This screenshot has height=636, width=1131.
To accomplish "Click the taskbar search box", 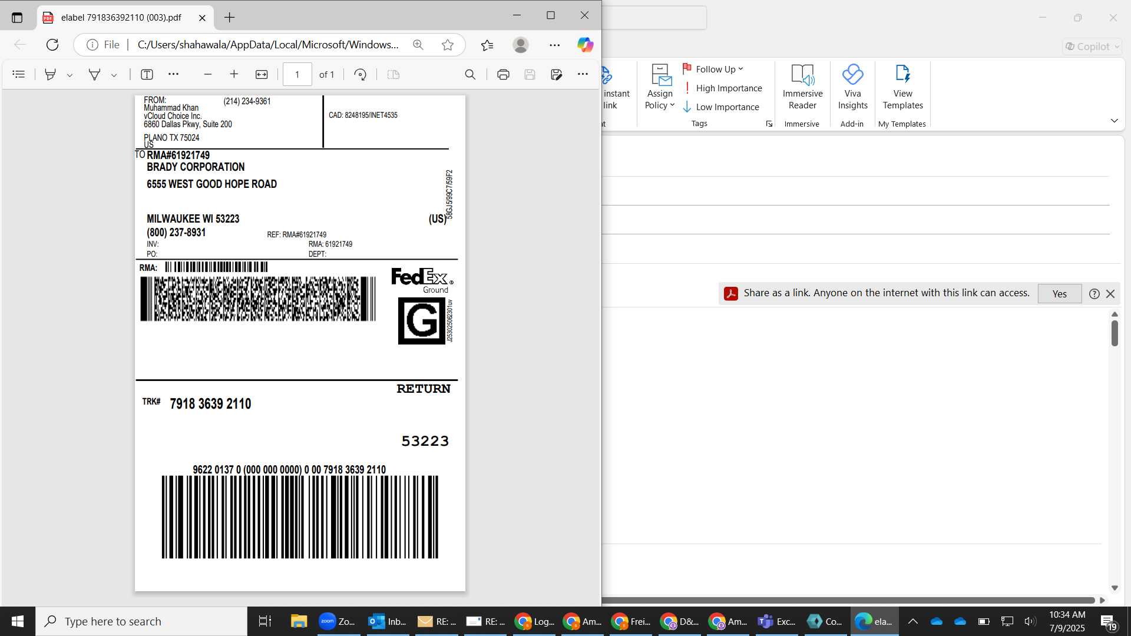I will 141,621.
